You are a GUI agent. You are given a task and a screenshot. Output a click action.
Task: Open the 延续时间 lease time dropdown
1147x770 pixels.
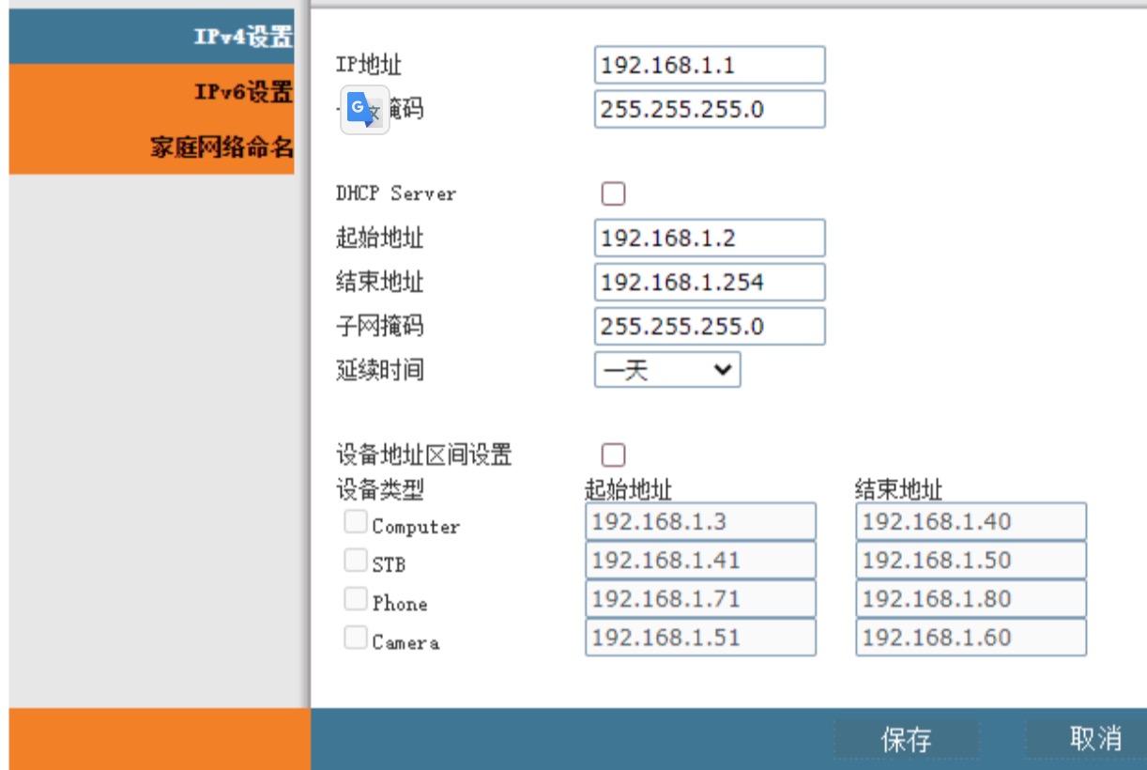pos(667,370)
